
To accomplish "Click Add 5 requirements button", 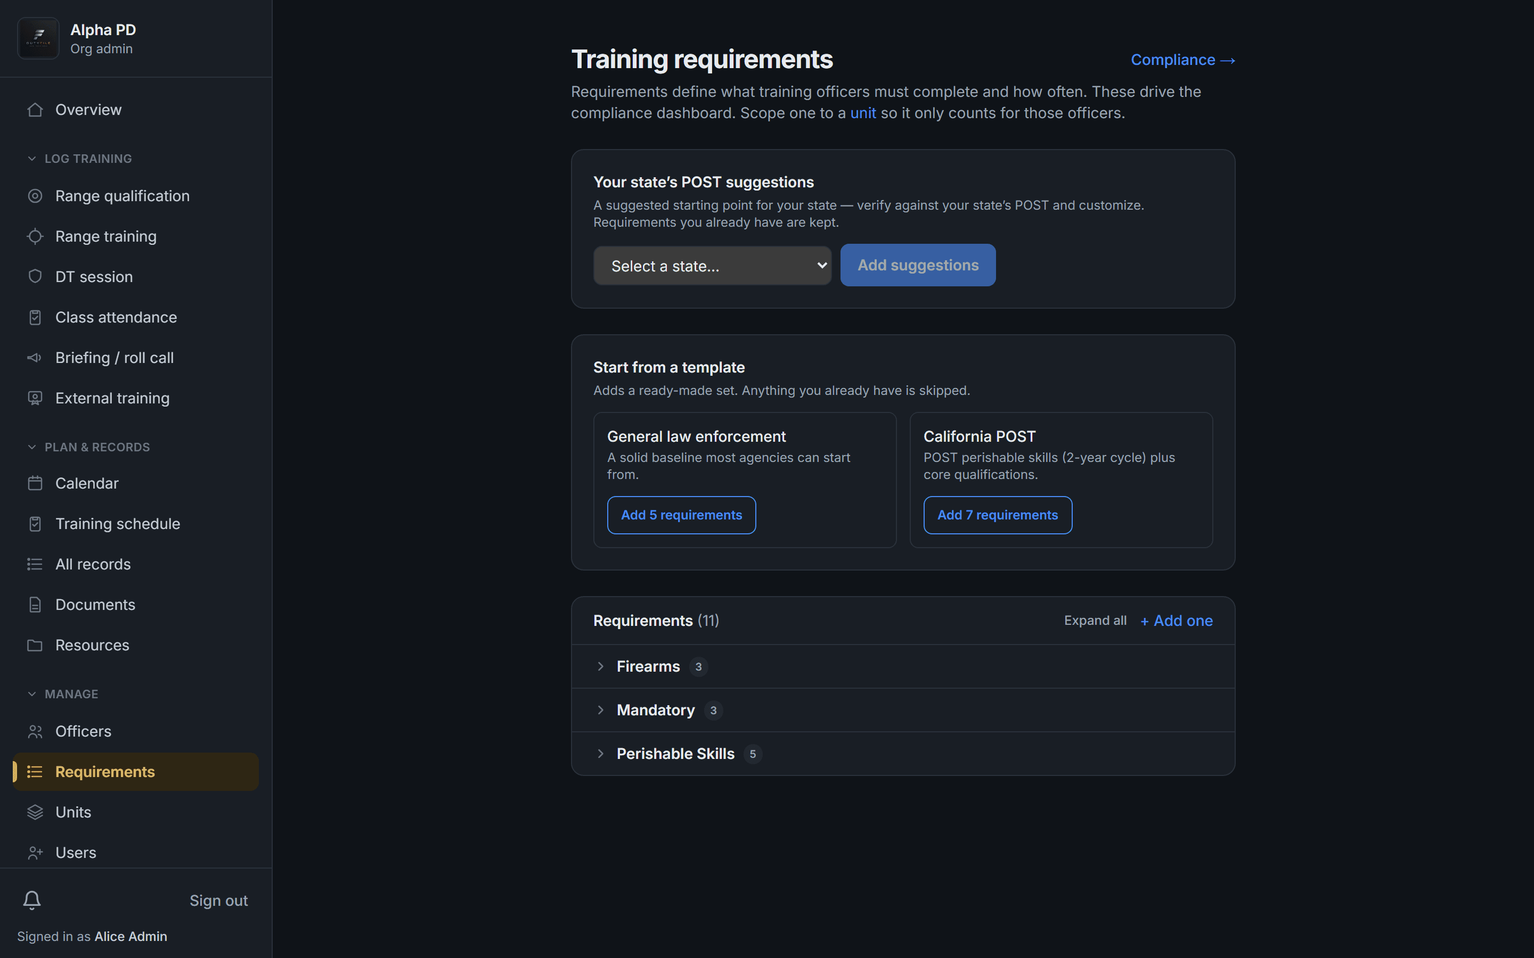I will pos(681,515).
